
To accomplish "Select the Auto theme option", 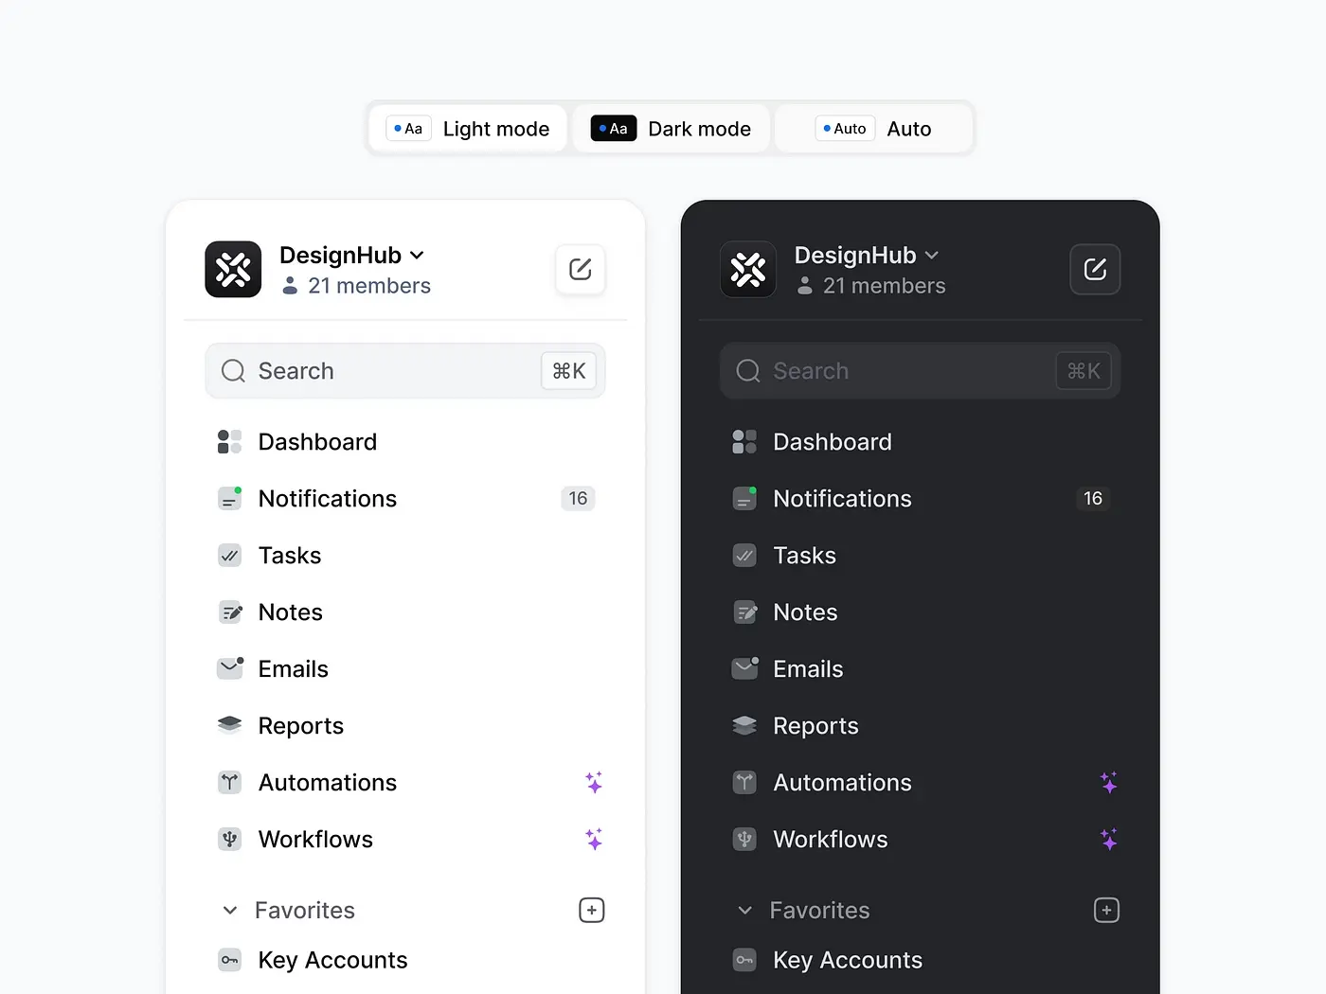I will pos(873,129).
